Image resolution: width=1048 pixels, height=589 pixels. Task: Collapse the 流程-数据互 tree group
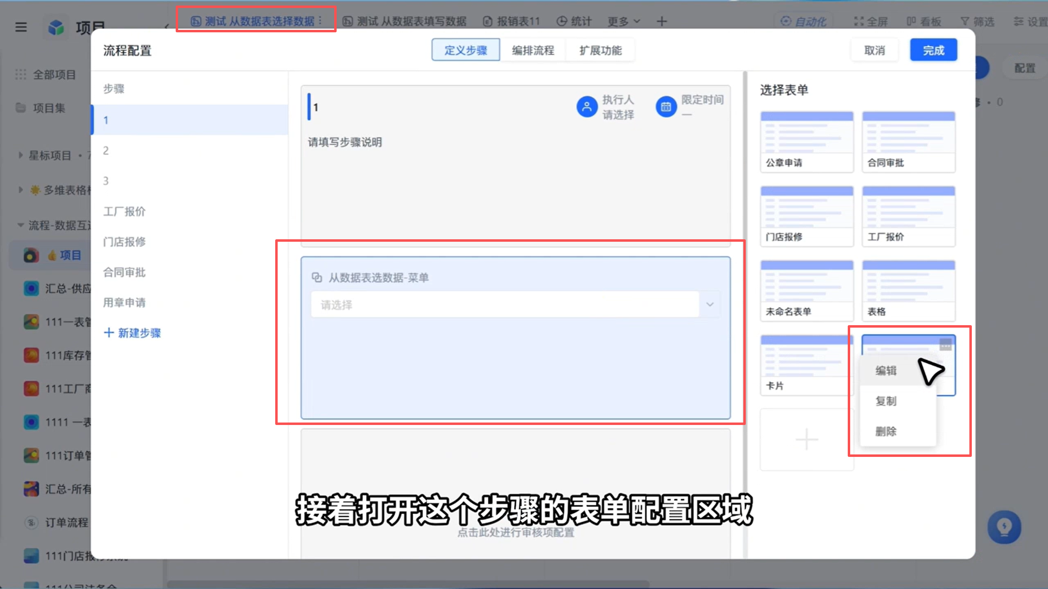[20, 225]
